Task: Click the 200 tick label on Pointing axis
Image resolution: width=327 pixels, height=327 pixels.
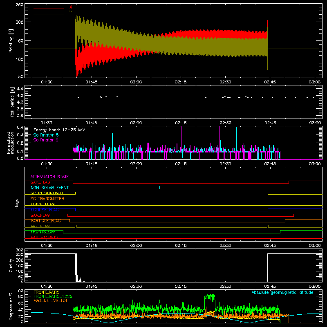Action: [x=19, y=22]
